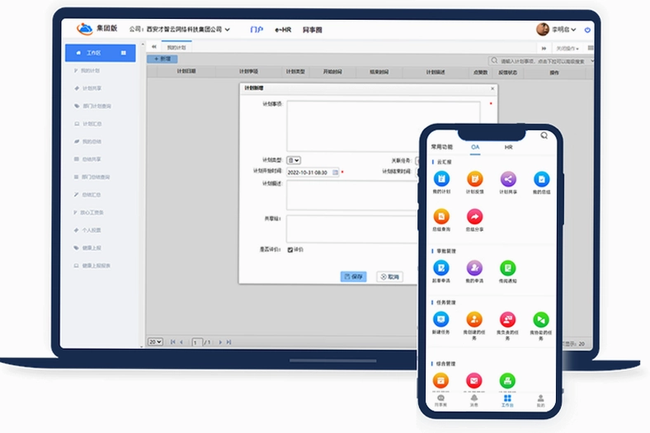This screenshot has width=650, height=433.
Task: Tap 总结查询 orange icon on phone
Action: click(x=441, y=216)
